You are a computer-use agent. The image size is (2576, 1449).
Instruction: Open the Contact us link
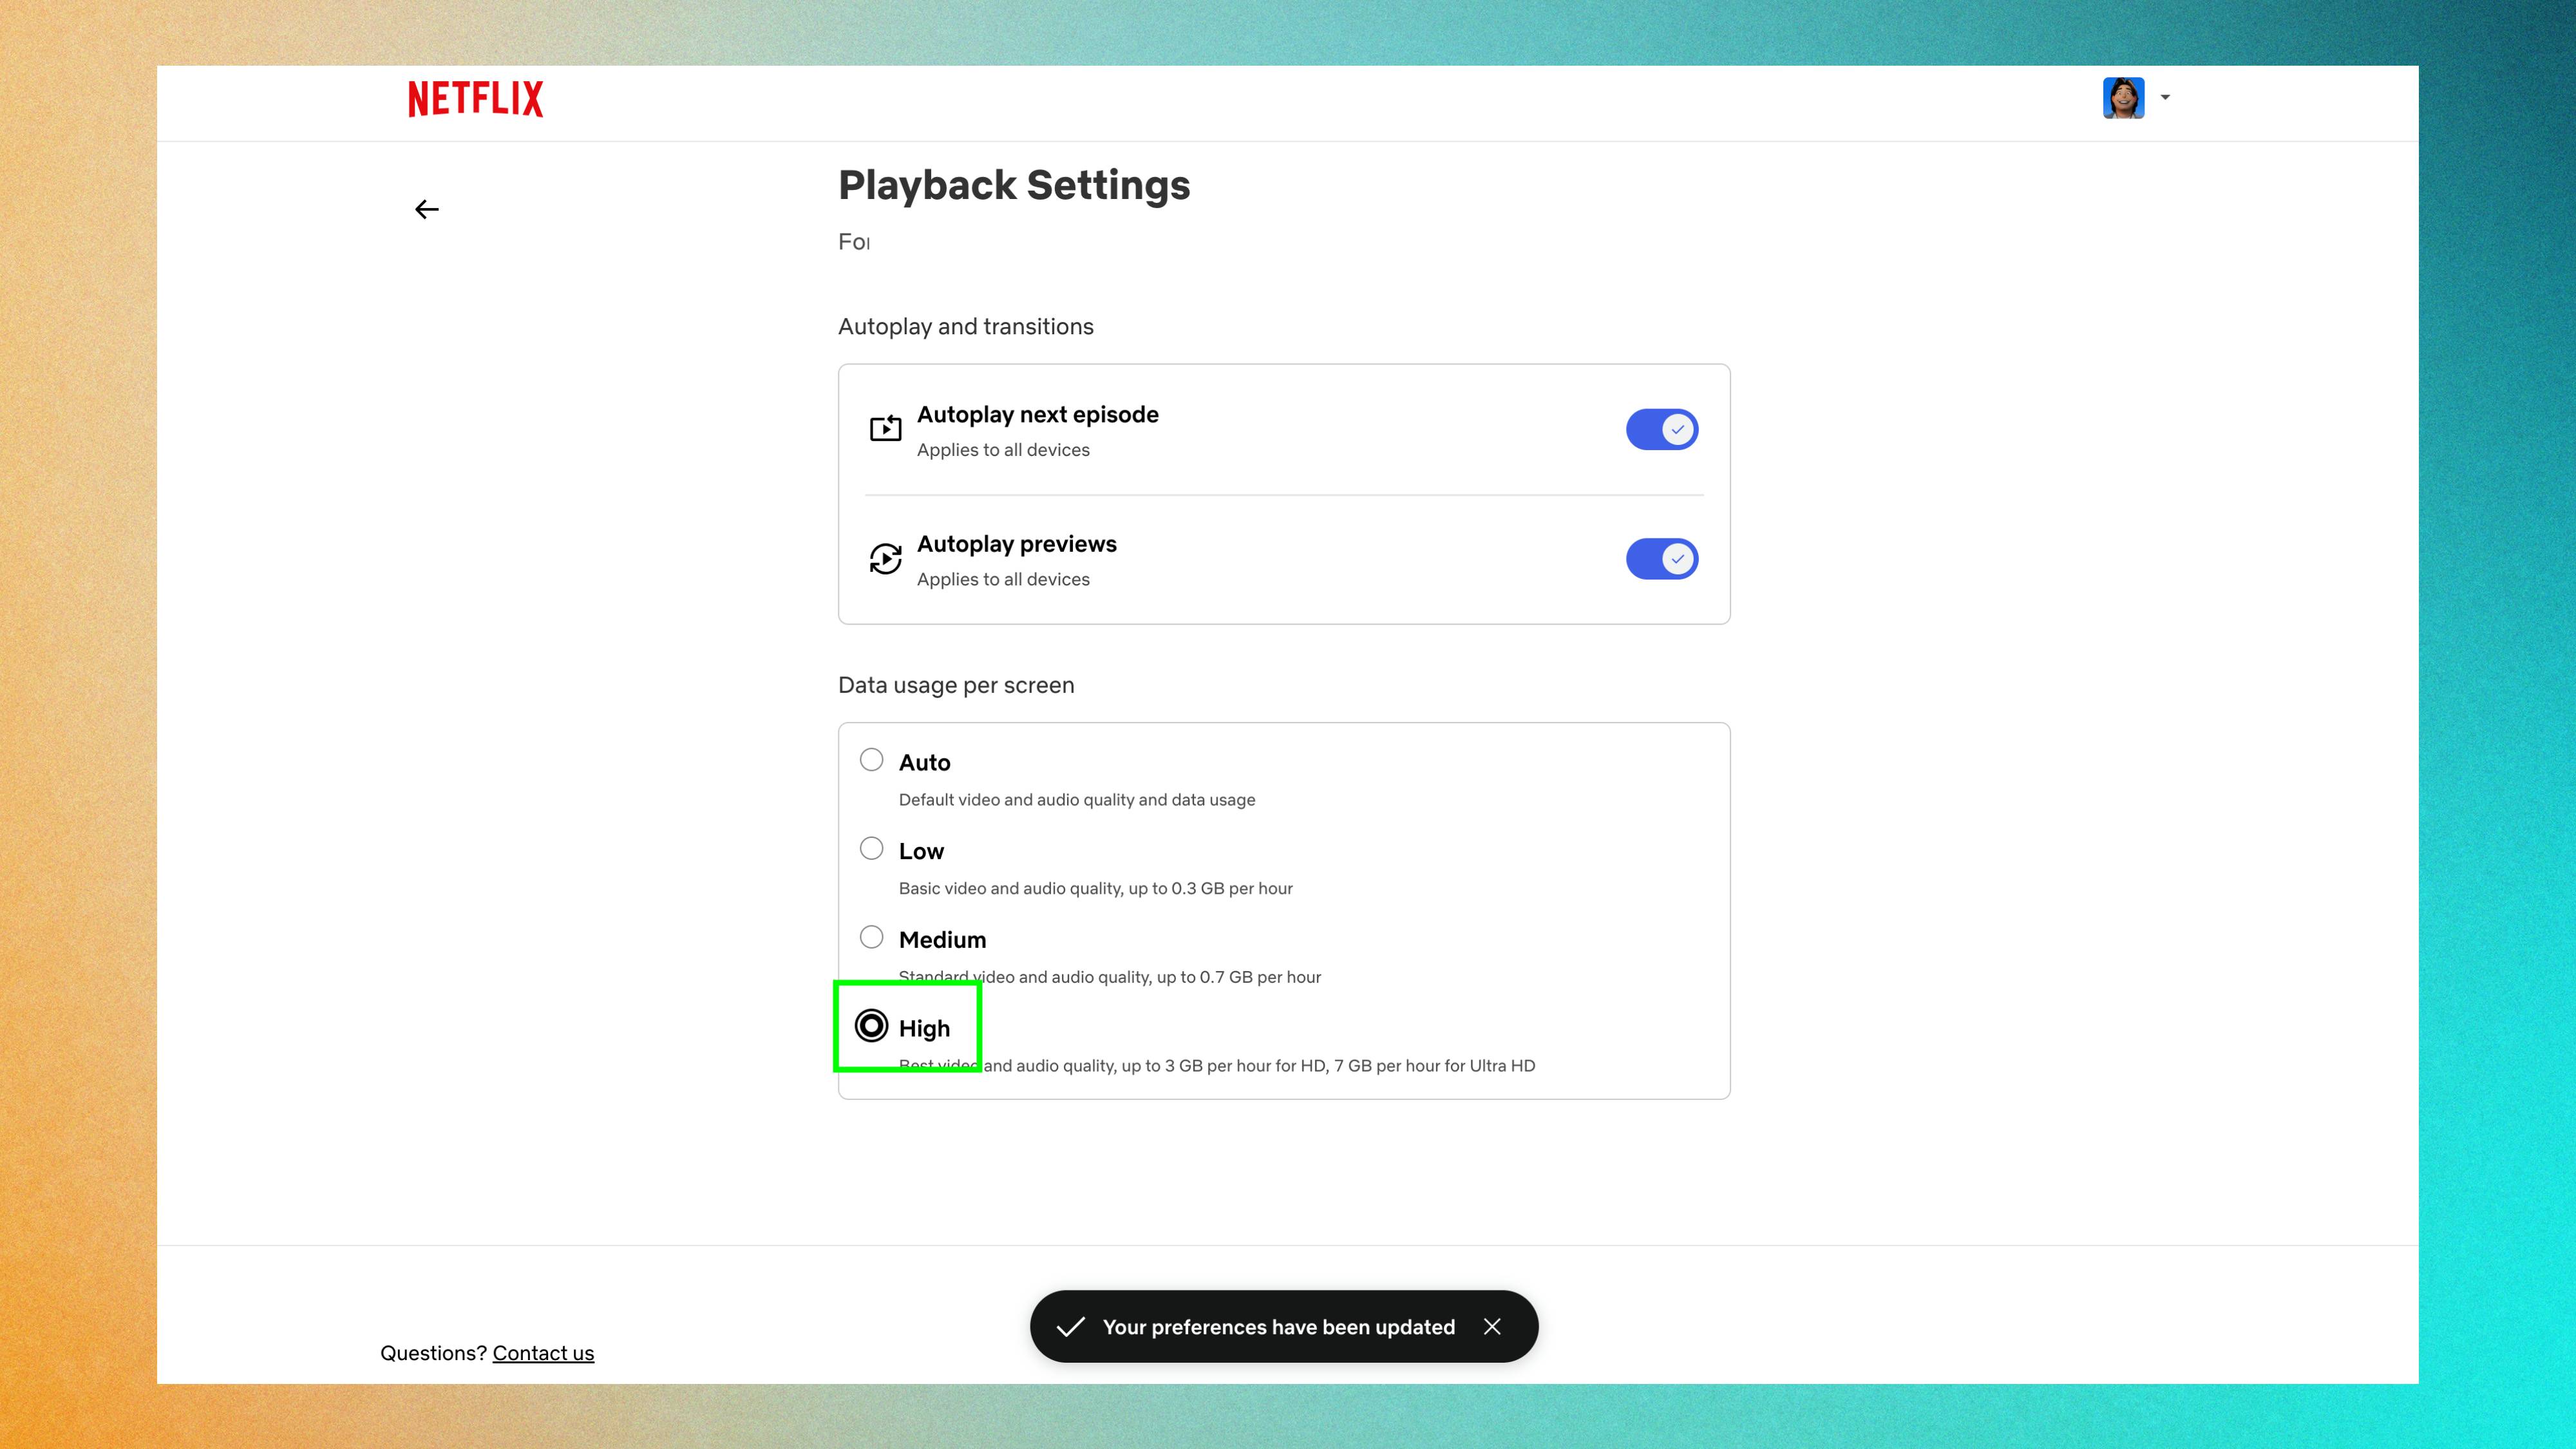(x=543, y=1353)
